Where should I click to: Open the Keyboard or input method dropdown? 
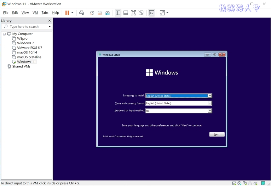pos(210,111)
